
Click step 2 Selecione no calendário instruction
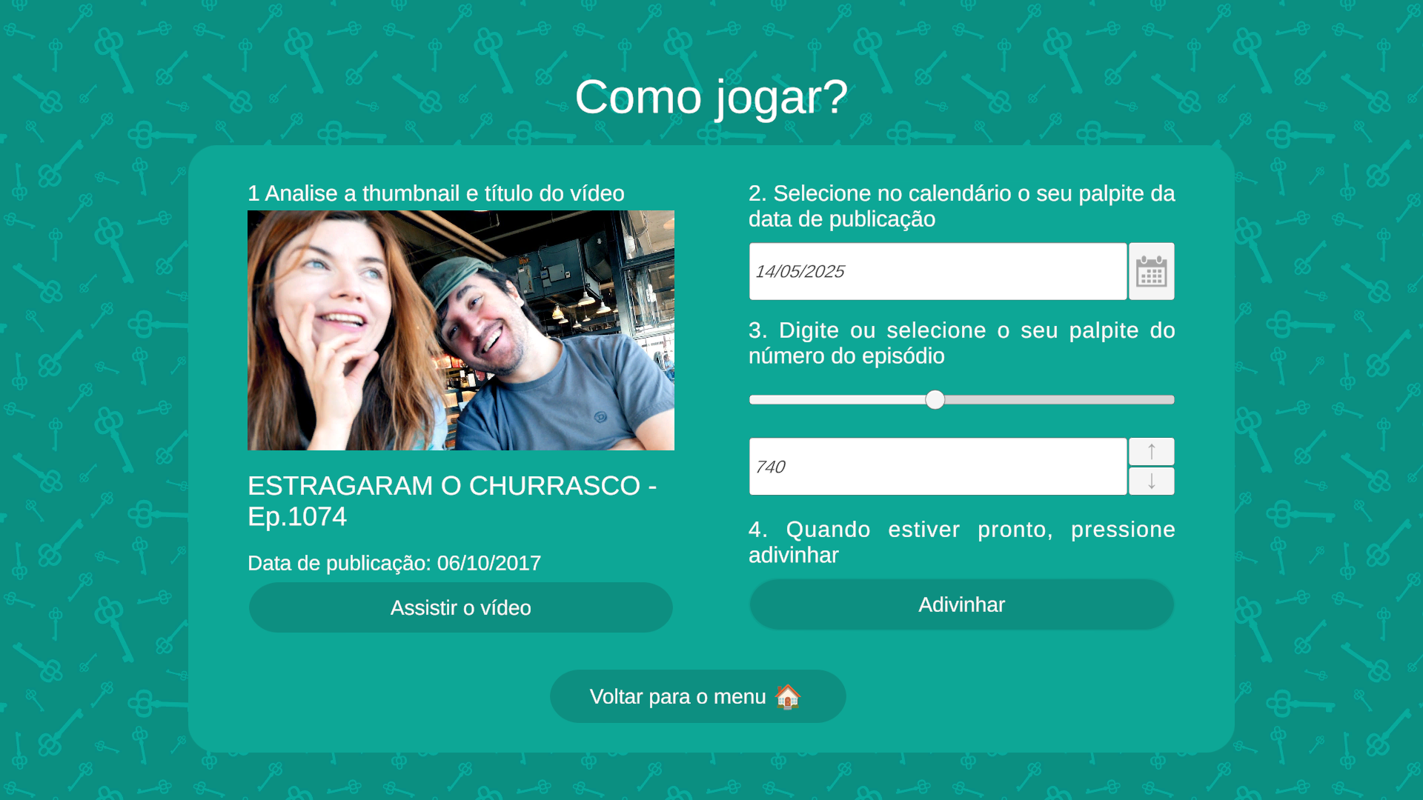click(961, 206)
